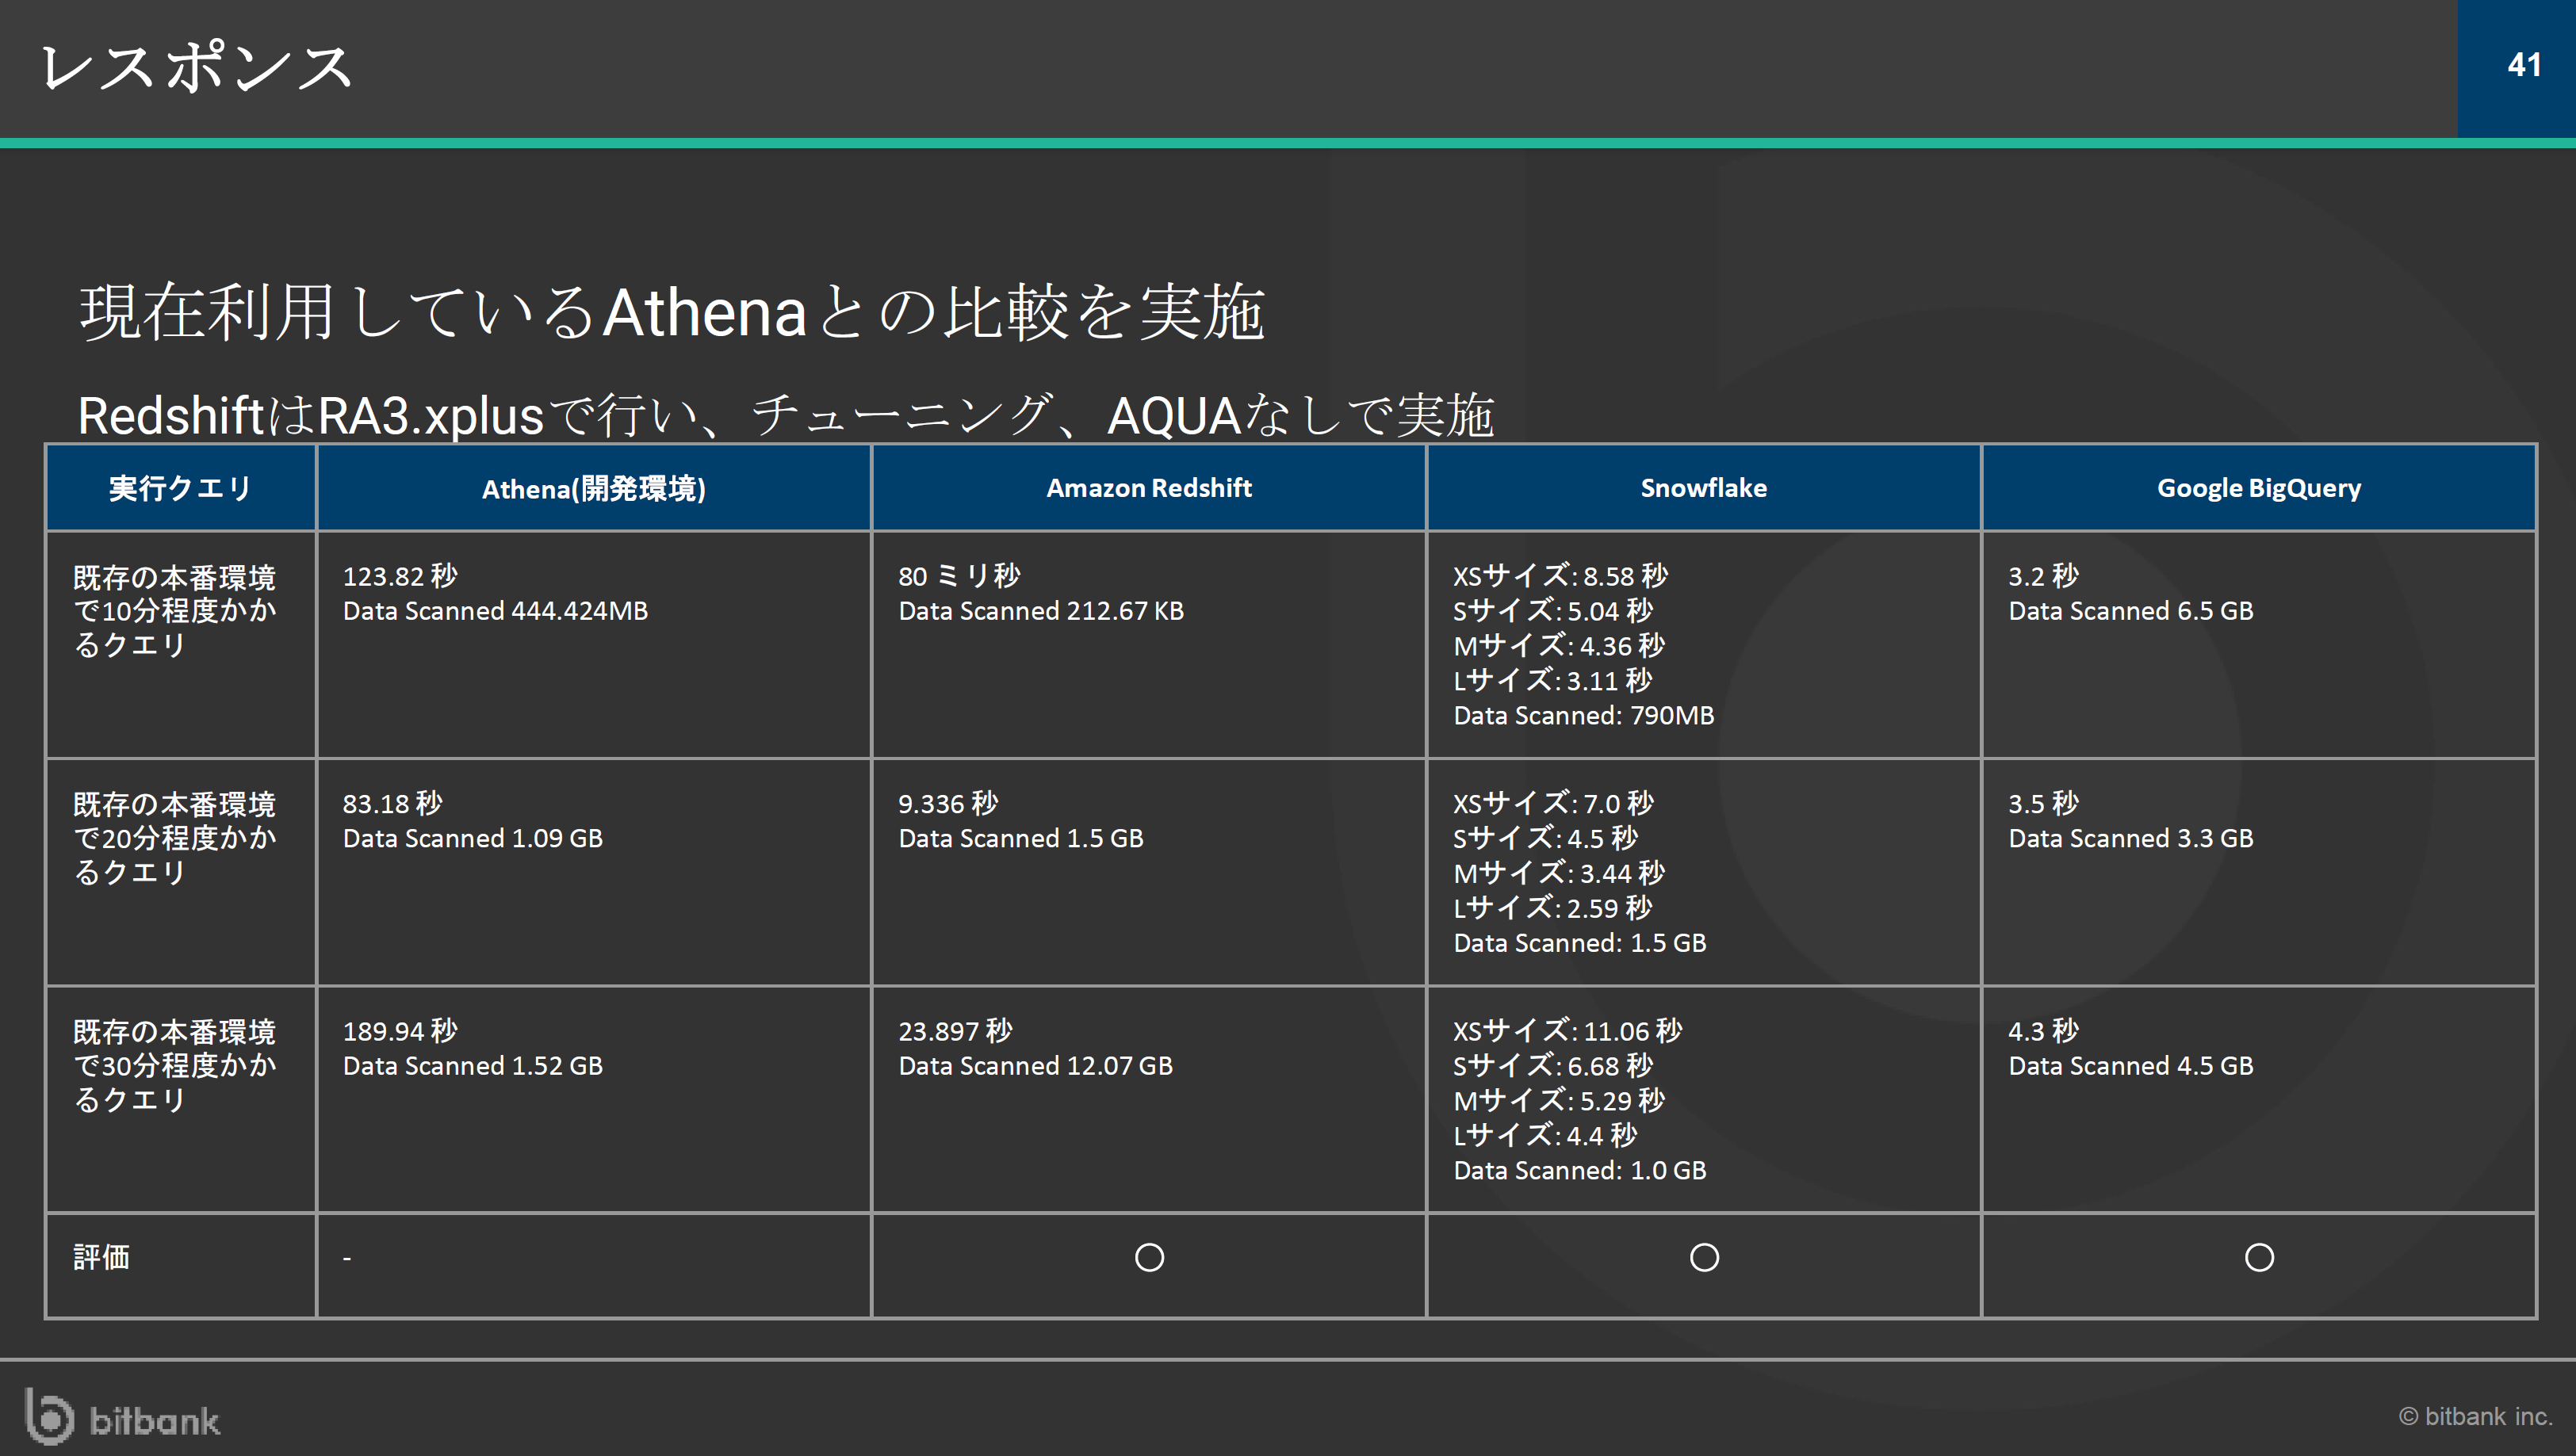2576x1456 pixels.
Task: Click the Snowflake column header
Action: [x=1704, y=488]
